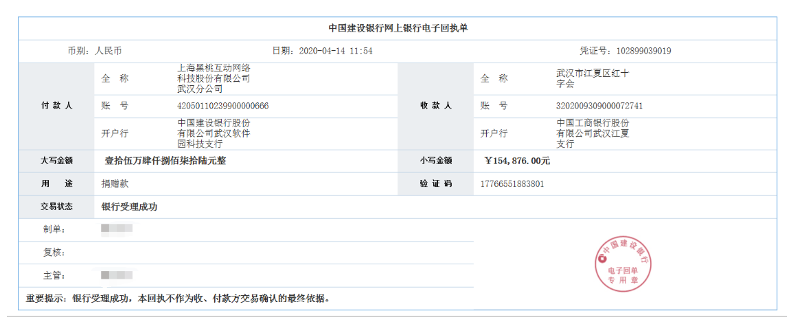The height and width of the screenshot is (322, 791).
Task: Click the payer name 上海黑桃互动网络科技股份有限公司
Action: (x=214, y=78)
